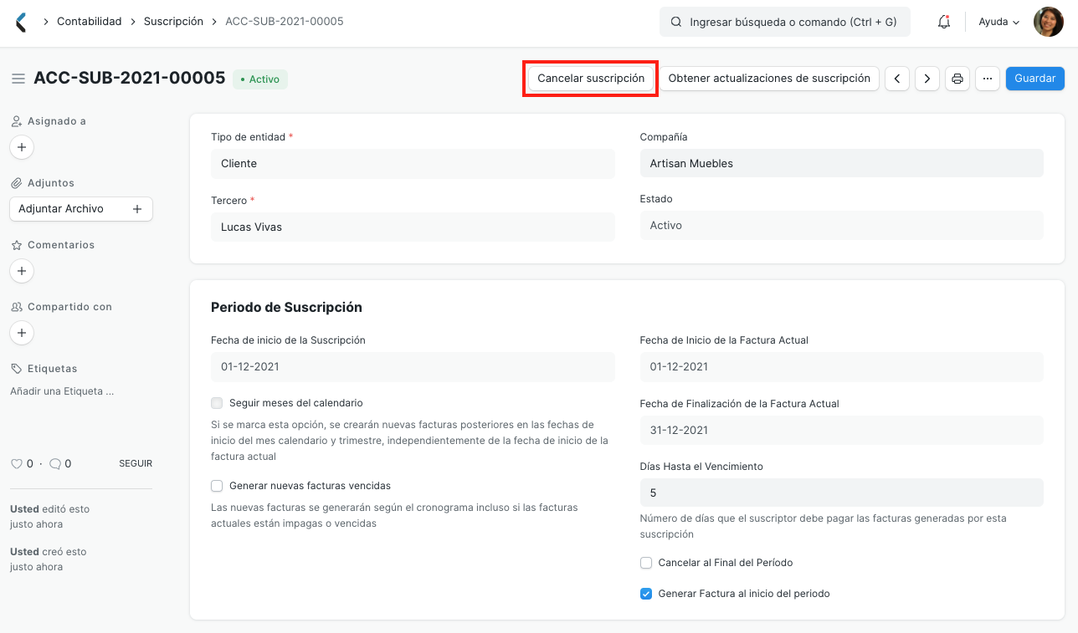Share document with plus button

click(22, 333)
